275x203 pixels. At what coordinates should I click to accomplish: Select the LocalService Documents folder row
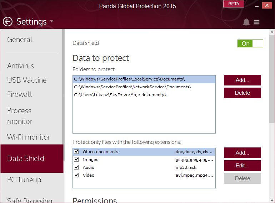point(144,79)
